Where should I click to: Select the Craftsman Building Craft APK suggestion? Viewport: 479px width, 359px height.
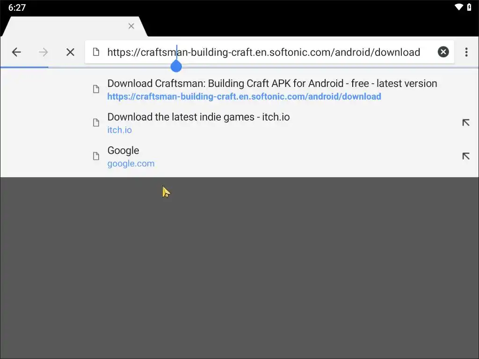coord(239,89)
